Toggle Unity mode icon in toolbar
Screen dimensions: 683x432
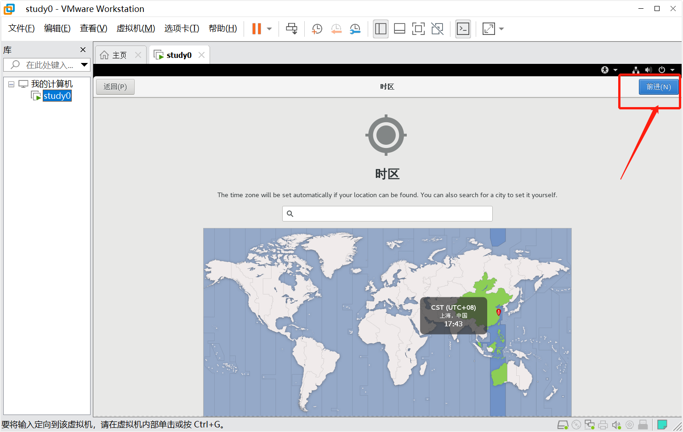(438, 28)
